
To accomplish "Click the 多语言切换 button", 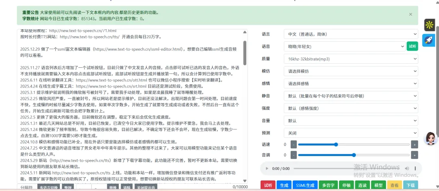I will coord(49,187).
